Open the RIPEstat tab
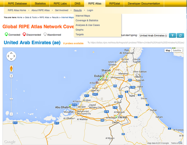This screenshot has width=187, height=145. click(115, 4)
